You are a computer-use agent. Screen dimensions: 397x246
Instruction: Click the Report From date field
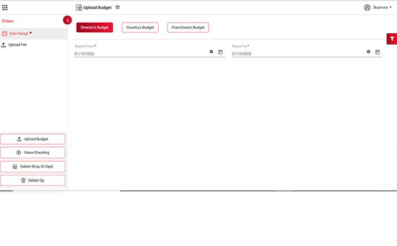[x=139, y=54]
